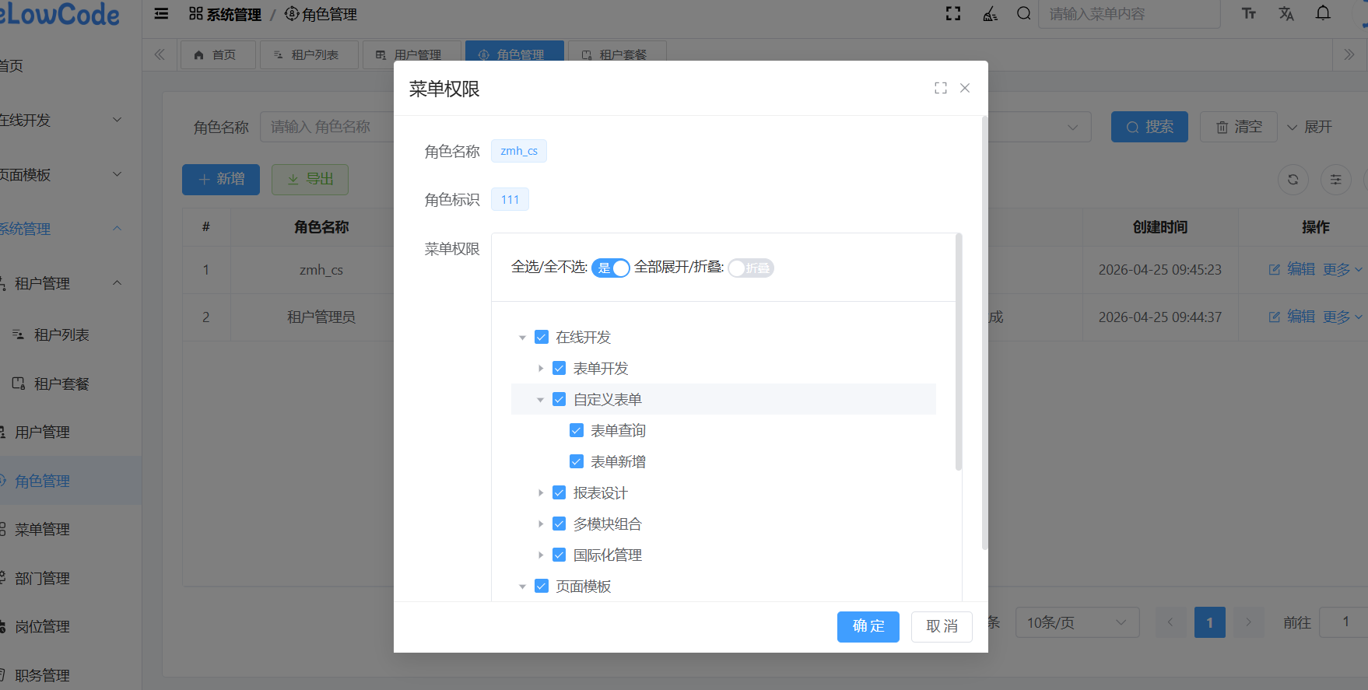Open 菜单管理 in the sidebar
The image size is (1368, 690).
pos(42,530)
